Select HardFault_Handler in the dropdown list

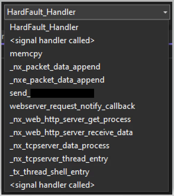click(87, 27)
